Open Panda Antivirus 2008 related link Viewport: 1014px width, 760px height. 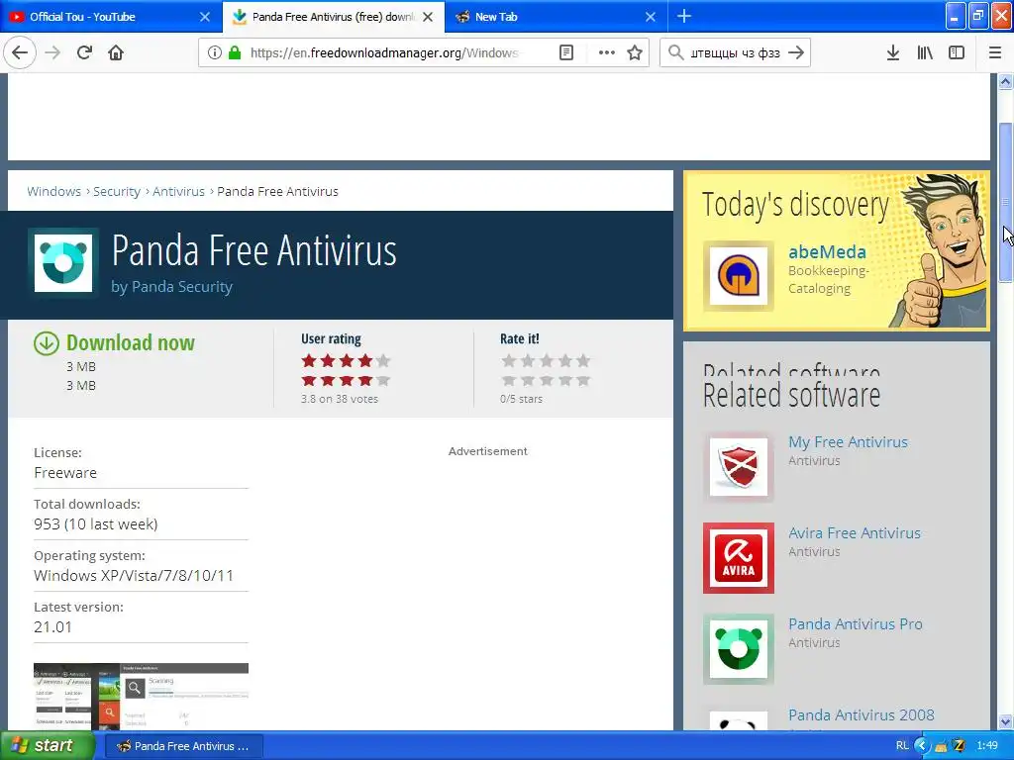click(x=862, y=715)
